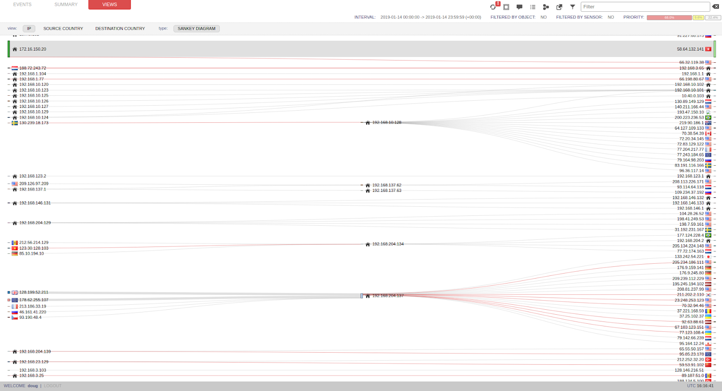722x391 pixels.
Task: Click the gray 22.4% priority segment
Action: (x=713, y=18)
